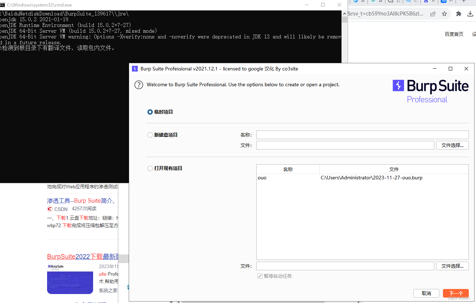This screenshot has width=476, height=303.
Task: Click the path C:\Users\Administrator\2023-11-27-ouo.burp
Action: point(371,178)
